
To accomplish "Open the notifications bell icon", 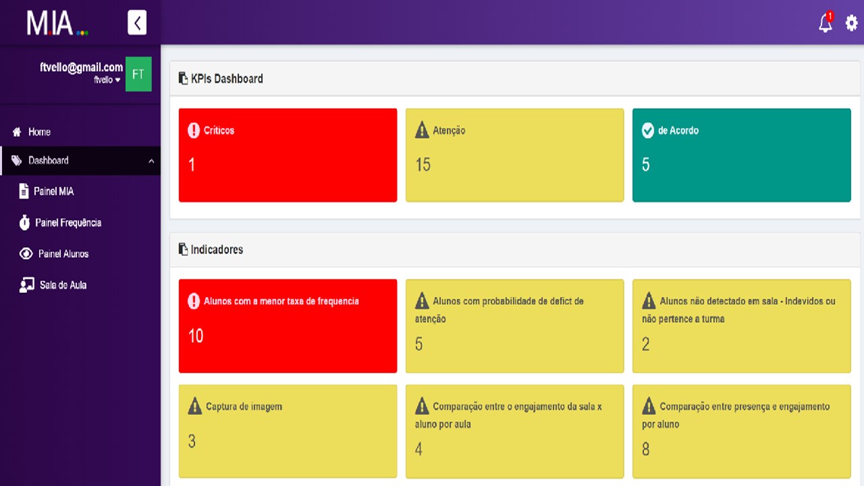I will (x=826, y=24).
